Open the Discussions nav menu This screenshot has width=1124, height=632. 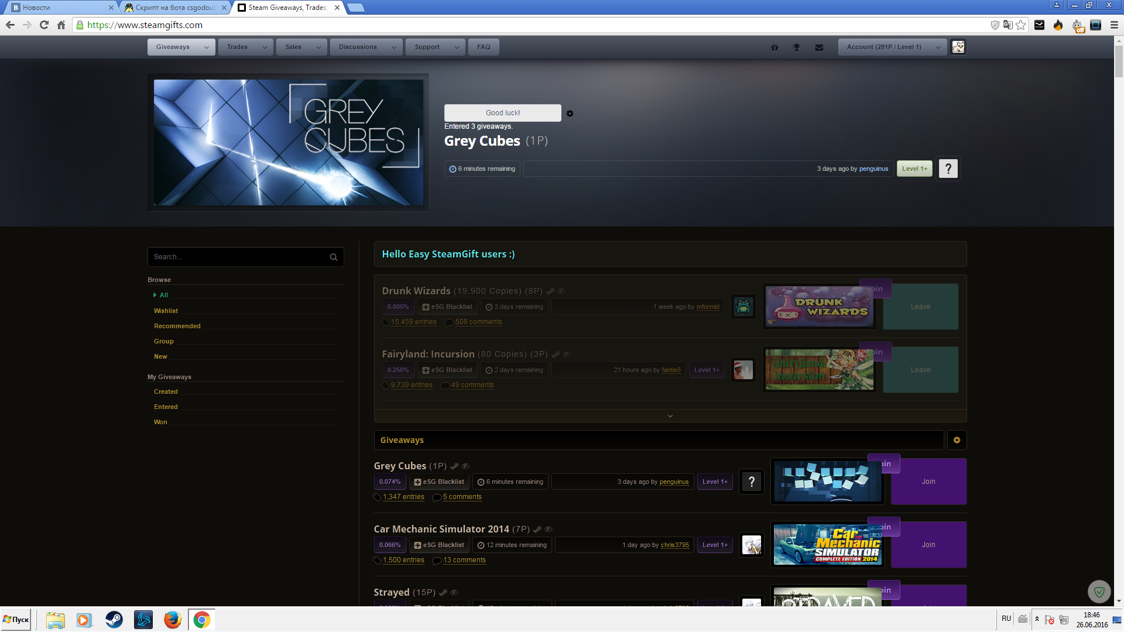point(358,47)
